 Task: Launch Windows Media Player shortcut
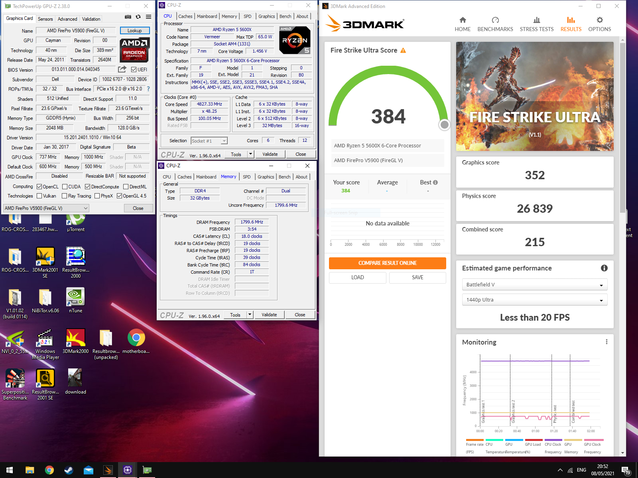(45, 344)
